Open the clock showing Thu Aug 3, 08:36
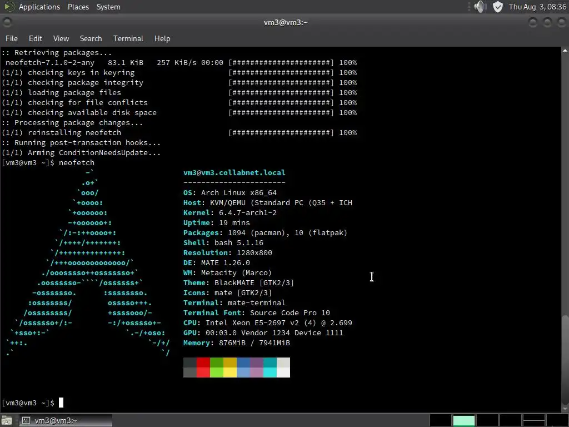 (537, 7)
